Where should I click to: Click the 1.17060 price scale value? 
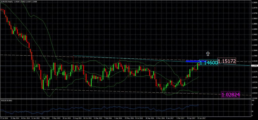(254, 56)
